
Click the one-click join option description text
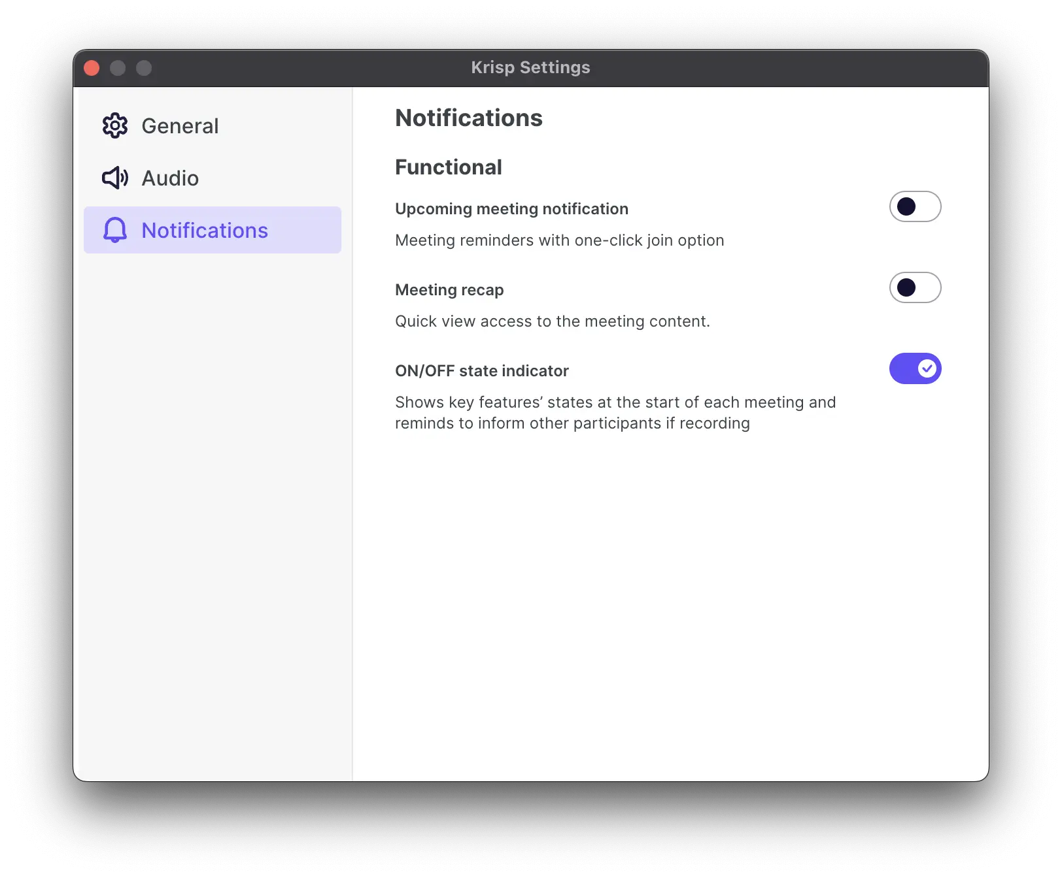tap(559, 240)
